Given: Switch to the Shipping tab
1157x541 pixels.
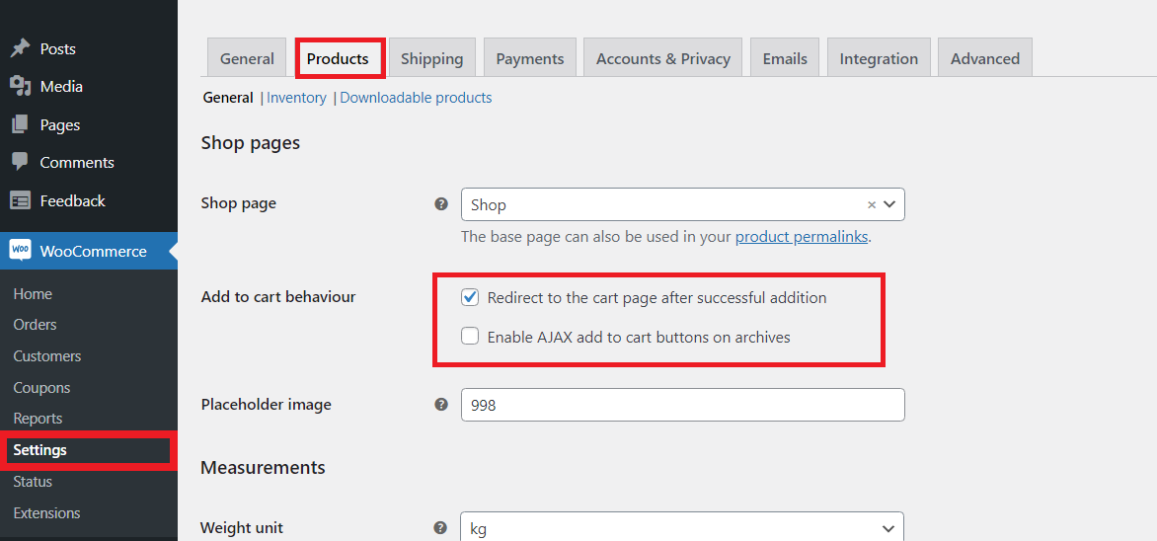Looking at the screenshot, I should coord(431,58).
